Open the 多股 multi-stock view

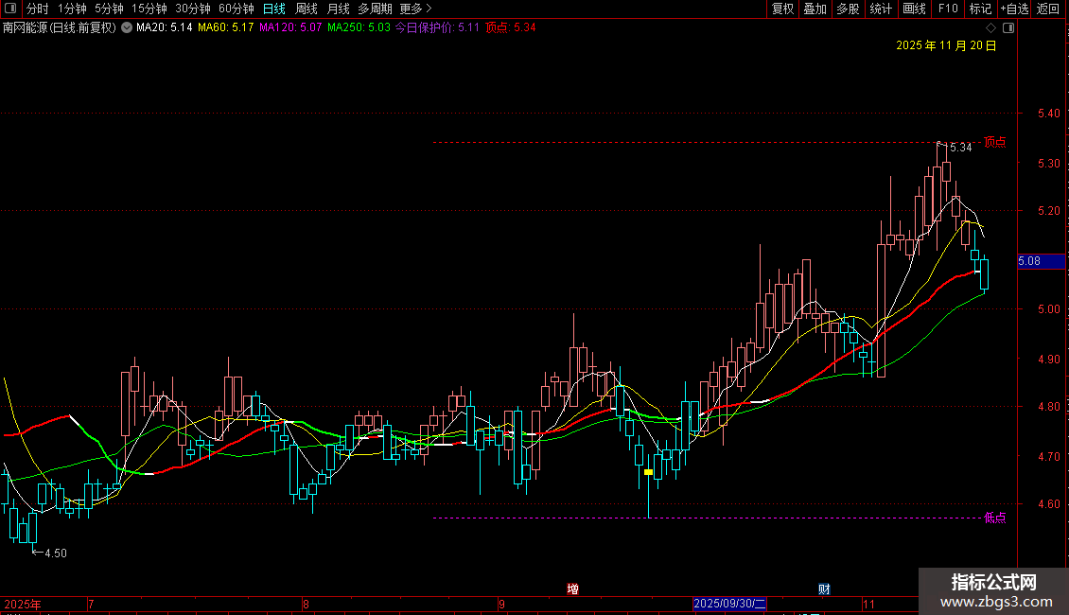[x=848, y=9]
